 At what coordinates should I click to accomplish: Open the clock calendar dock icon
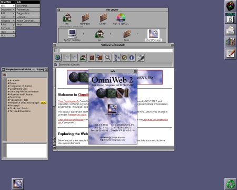click(x=230, y=18)
